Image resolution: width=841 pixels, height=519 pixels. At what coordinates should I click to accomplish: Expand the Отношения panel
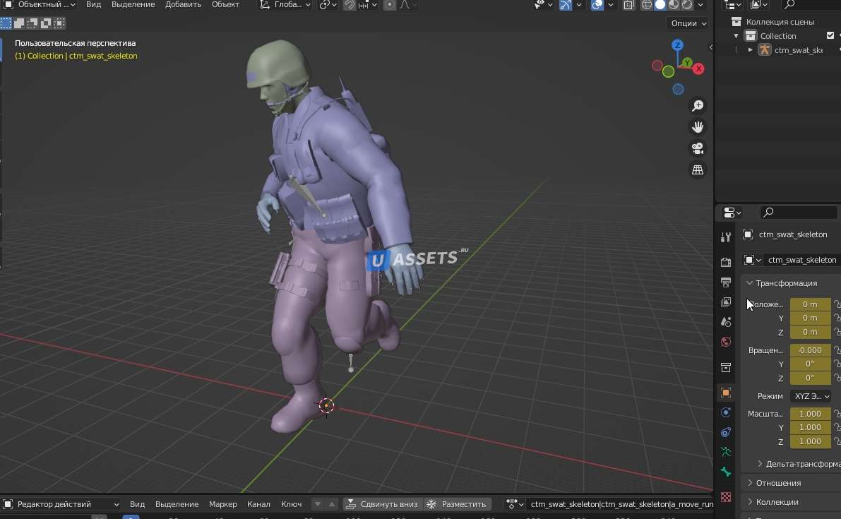778,483
